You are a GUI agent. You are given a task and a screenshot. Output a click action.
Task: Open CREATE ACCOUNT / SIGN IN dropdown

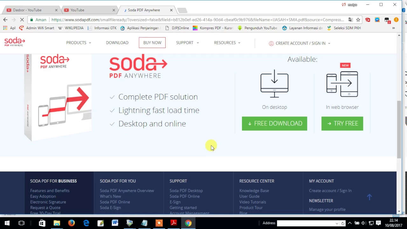[300, 43]
